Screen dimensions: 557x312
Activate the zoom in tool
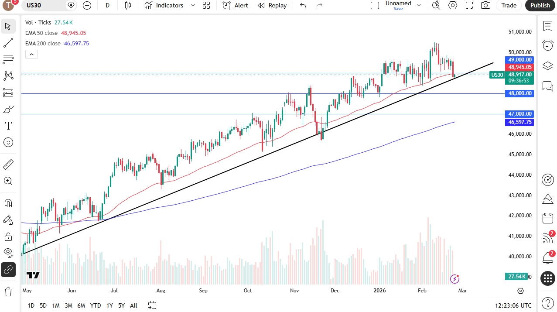pos(8,181)
